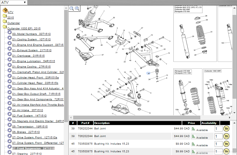Viewport: 237px width, 155px height.
Task: Open 01- Engine And Engine Support
Action: [x=38, y=45]
